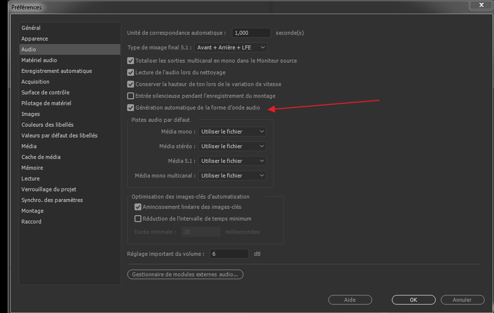Enable Réduction de l'intervalle de temps minimum
The width and height of the screenshot is (494, 313).
137,219
